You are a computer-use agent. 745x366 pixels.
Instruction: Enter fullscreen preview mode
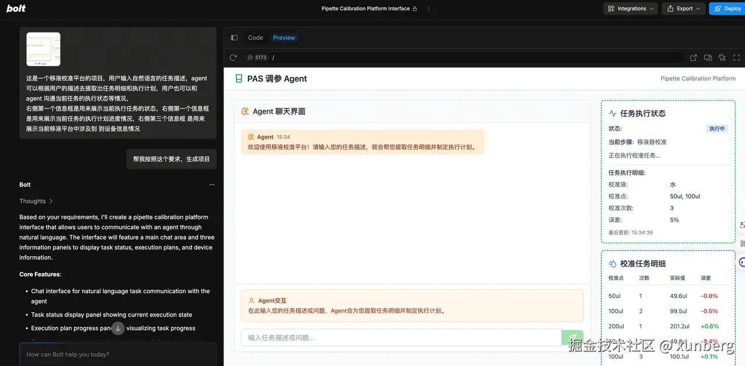point(736,57)
